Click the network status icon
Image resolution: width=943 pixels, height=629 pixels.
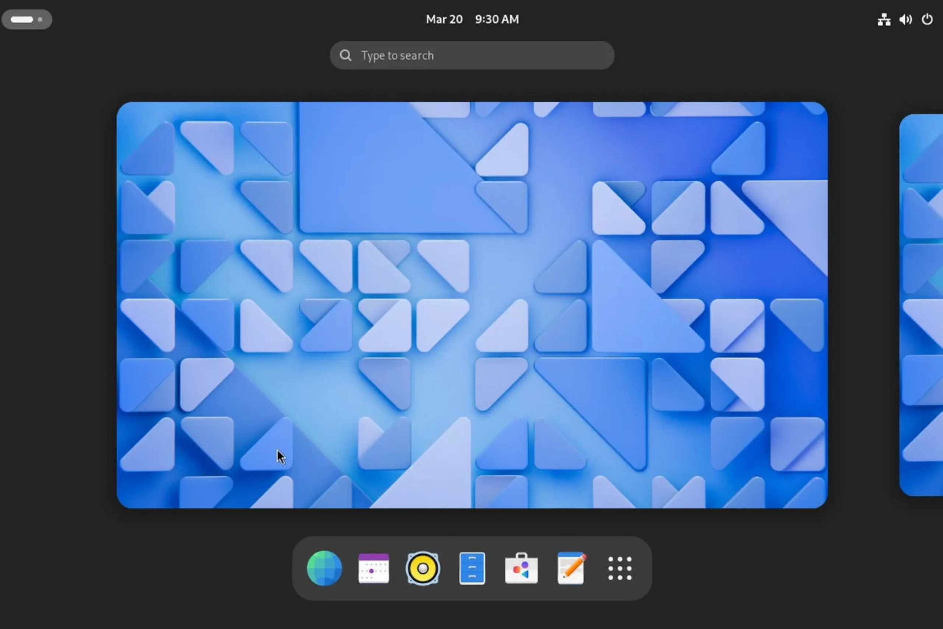click(x=884, y=19)
